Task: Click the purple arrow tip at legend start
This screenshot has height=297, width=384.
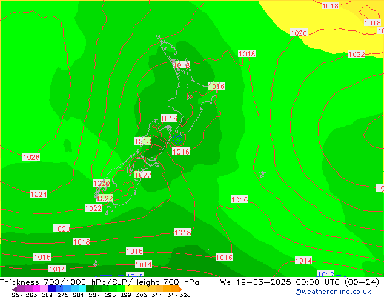Action: coord(13,289)
